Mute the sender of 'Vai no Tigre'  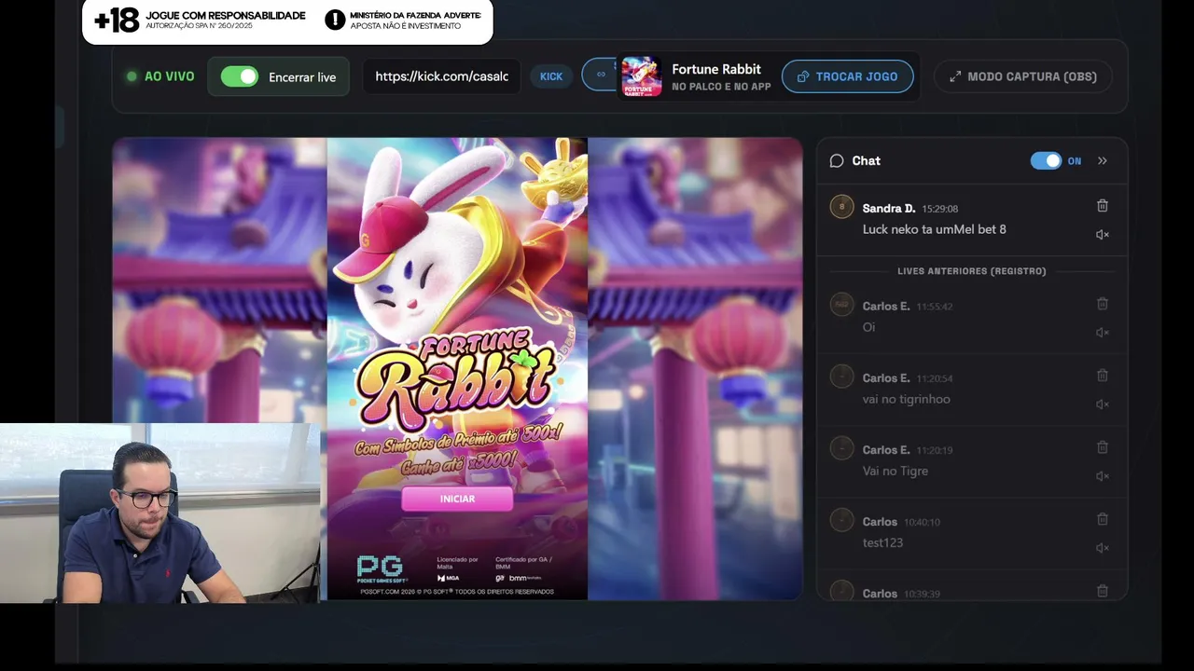[x=1102, y=476]
